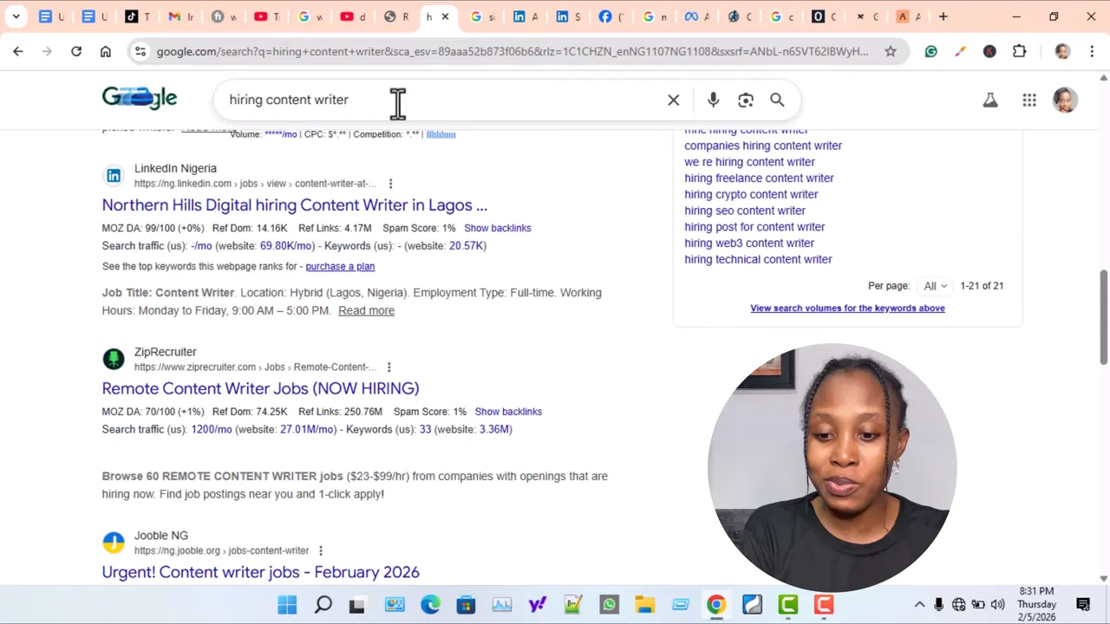Open three-dot options beside the LinkedIn result
Viewport: 1110px width, 624px height.
pos(390,184)
